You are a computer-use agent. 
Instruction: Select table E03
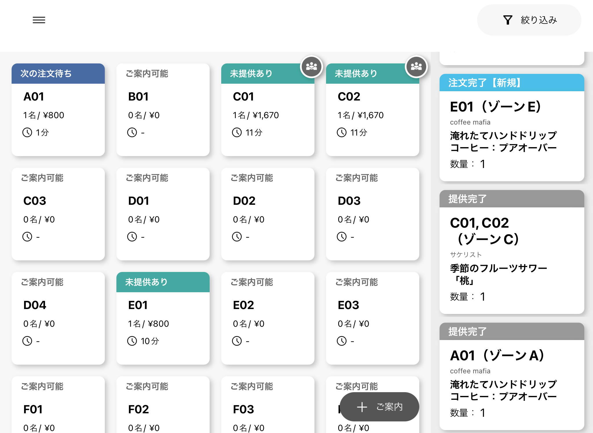pyautogui.click(x=373, y=318)
